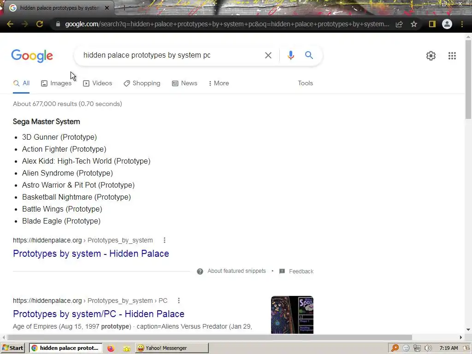
Task: Click "Alex Kidd: High-Tech World (Prototype)" text
Action: click(x=86, y=161)
